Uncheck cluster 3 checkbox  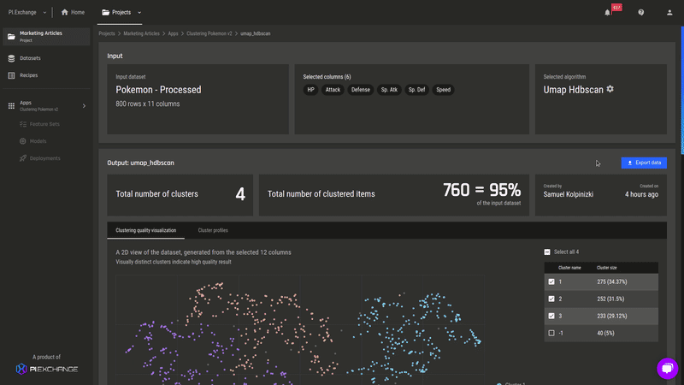(x=551, y=316)
